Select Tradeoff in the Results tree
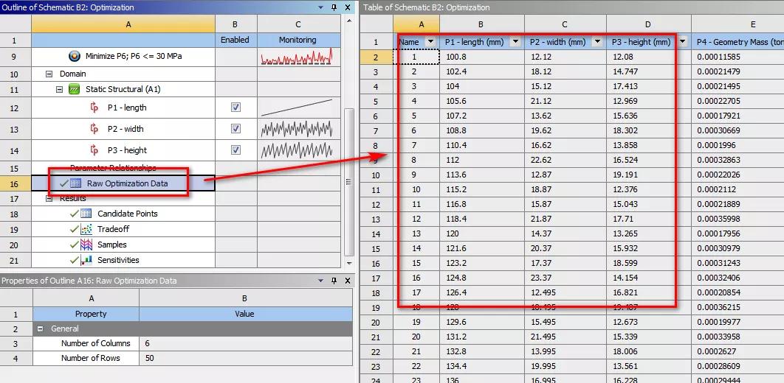 [112, 229]
